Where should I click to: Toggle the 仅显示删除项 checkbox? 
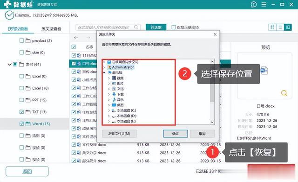174,27
